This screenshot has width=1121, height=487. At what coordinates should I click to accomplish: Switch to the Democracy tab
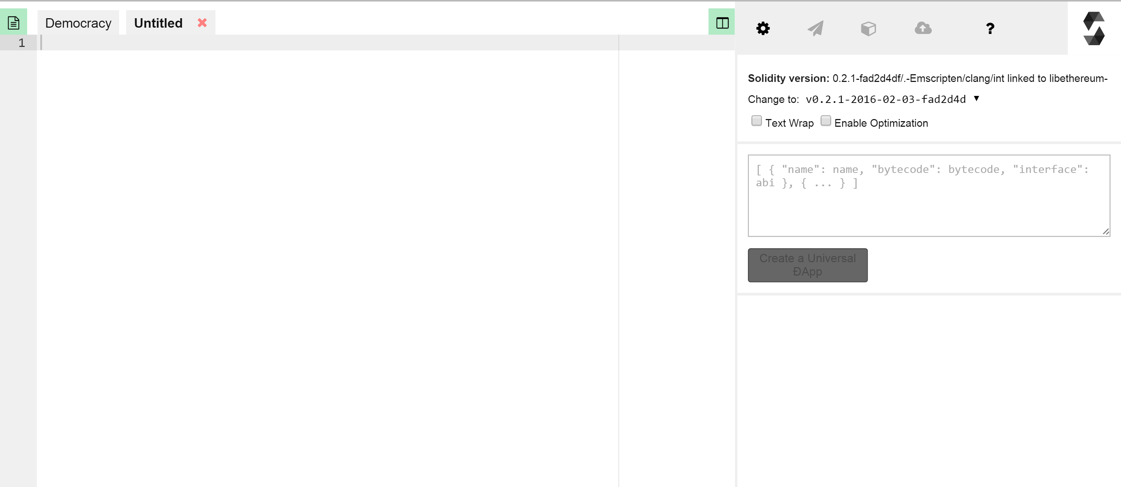[78, 23]
